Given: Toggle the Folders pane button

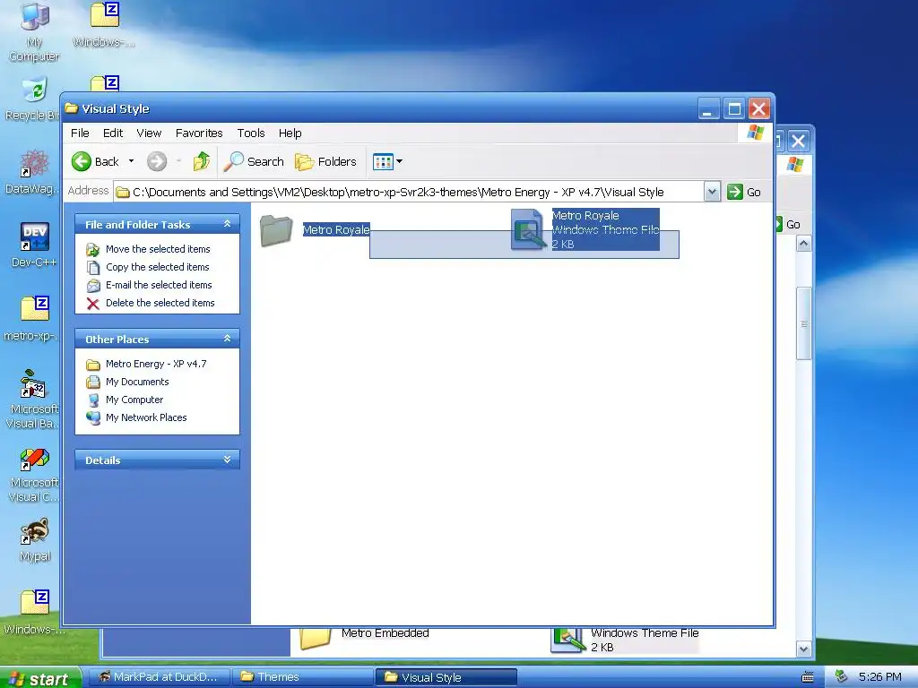Looking at the screenshot, I should [x=325, y=161].
